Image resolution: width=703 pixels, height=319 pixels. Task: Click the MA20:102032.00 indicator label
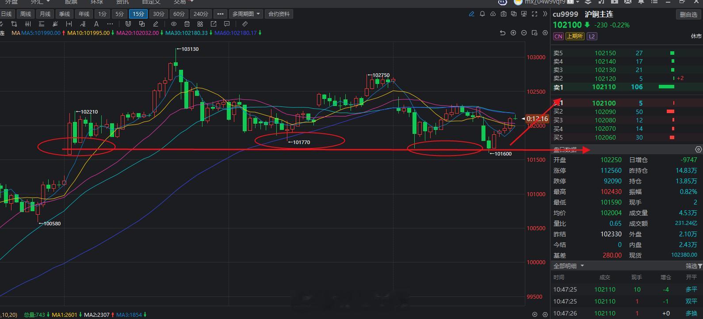(138, 33)
